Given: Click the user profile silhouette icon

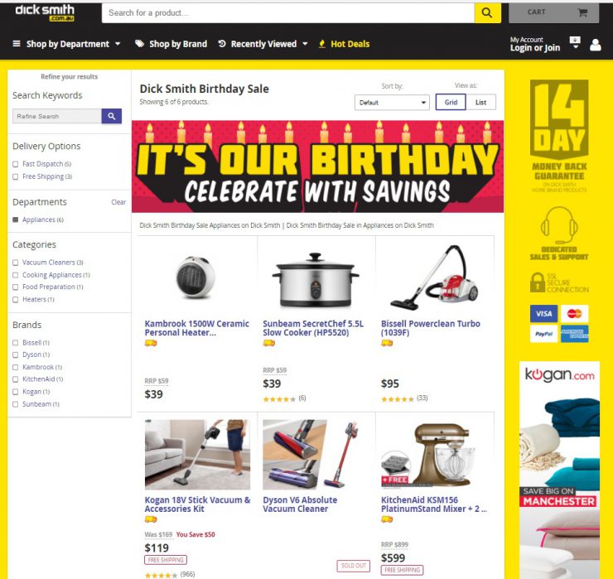Looking at the screenshot, I should coord(596,45).
